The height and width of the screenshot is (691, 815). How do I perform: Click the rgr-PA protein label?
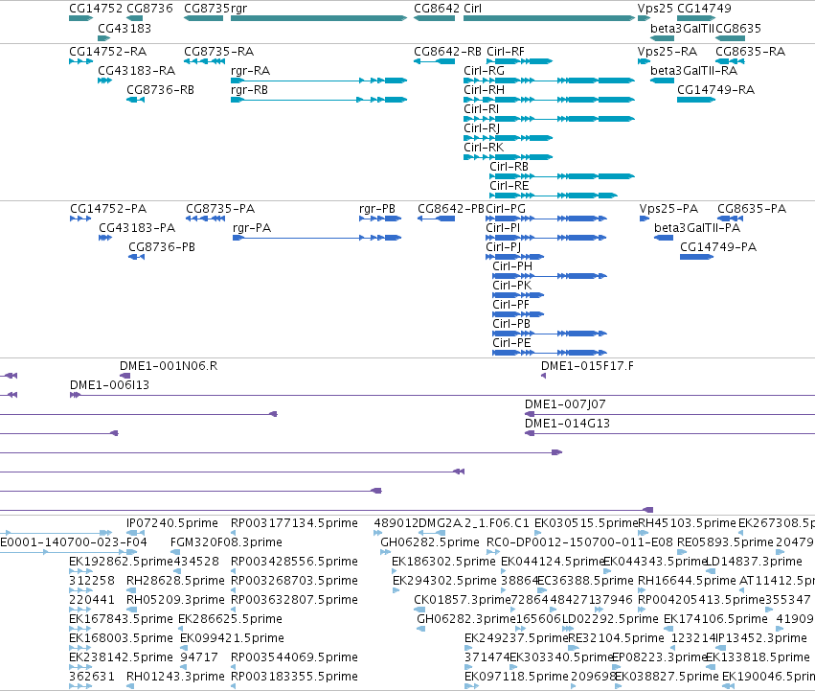(x=252, y=228)
